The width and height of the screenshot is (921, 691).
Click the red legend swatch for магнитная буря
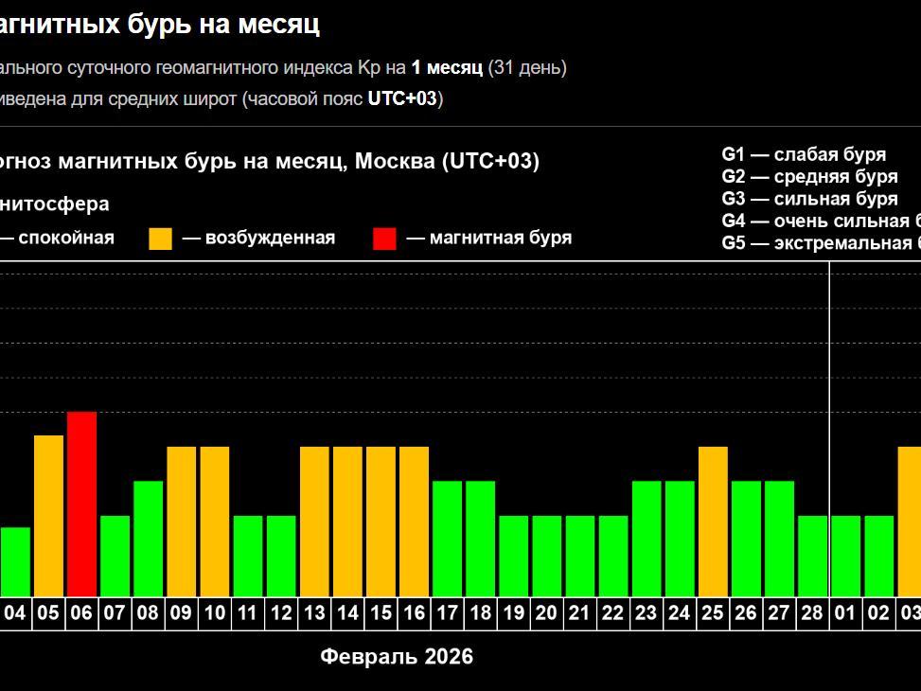(x=384, y=239)
